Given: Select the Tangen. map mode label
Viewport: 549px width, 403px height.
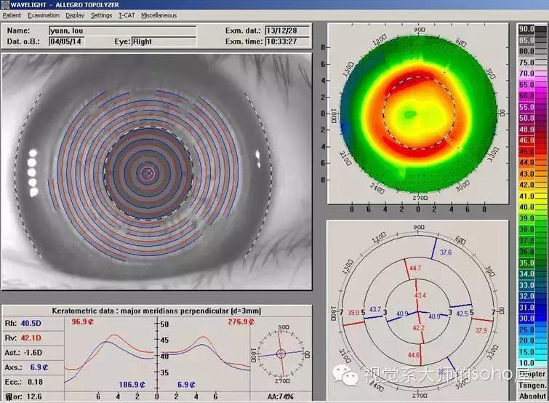Looking at the screenshot, I should tap(532, 386).
